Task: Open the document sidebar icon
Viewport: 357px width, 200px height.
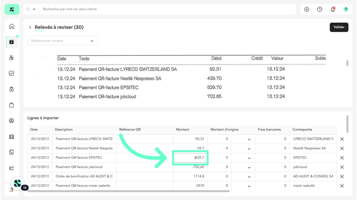Action: click(11, 152)
